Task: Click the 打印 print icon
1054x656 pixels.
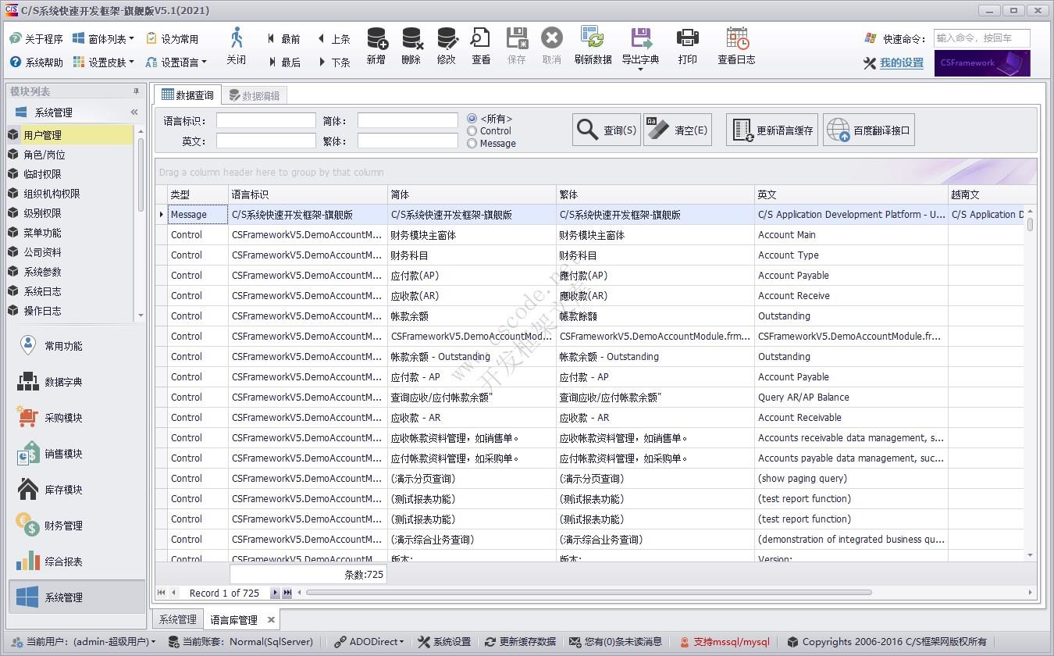Action: point(688,47)
